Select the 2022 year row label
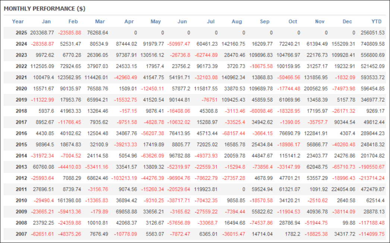Image resolution: width=390 pixels, height=243 pixels. [x=21, y=66]
